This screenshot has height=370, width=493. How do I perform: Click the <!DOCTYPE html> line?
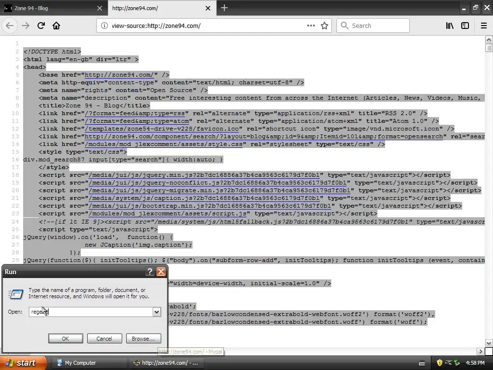point(52,52)
